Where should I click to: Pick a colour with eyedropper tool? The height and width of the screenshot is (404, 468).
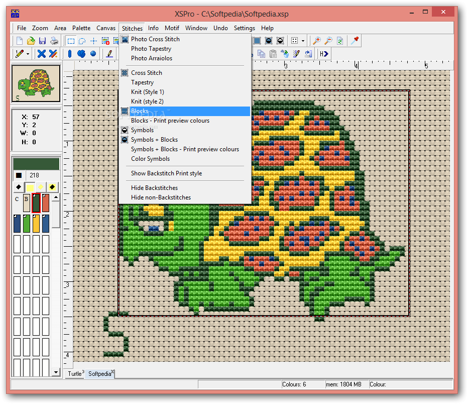[355, 40]
